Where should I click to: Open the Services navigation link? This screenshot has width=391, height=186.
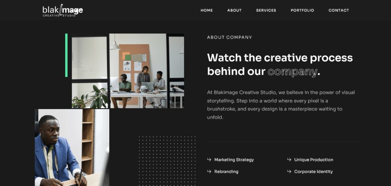point(266,10)
